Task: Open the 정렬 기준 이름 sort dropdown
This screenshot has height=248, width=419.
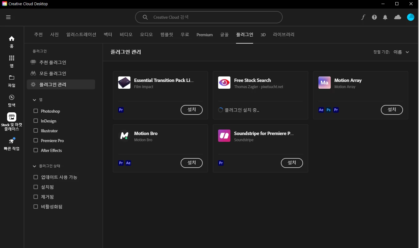Action: pos(401,52)
